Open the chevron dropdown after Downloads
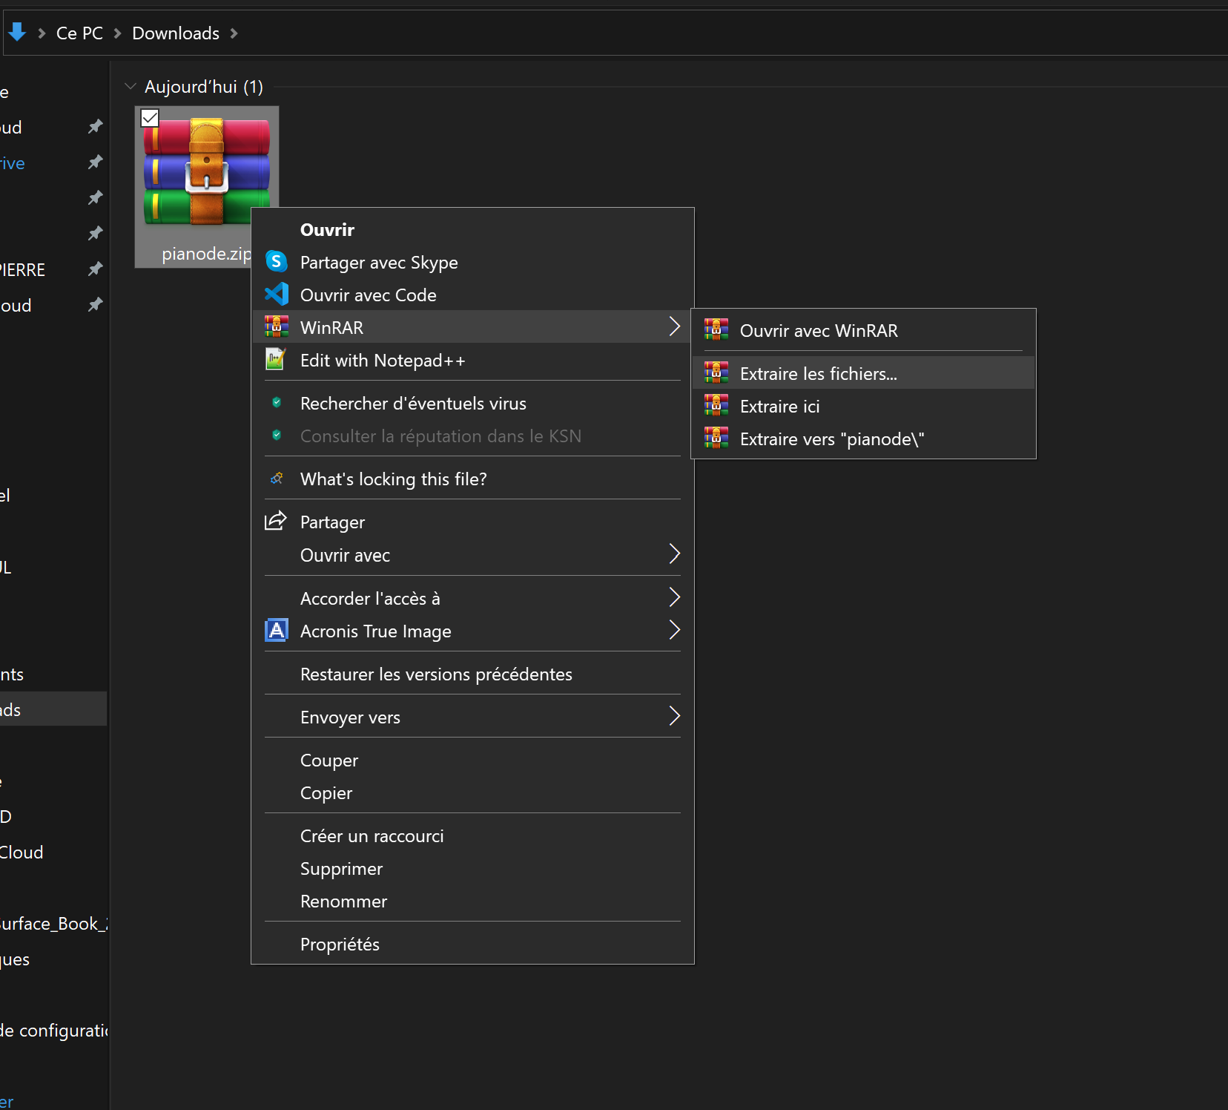This screenshot has width=1228, height=1110. 234,33
